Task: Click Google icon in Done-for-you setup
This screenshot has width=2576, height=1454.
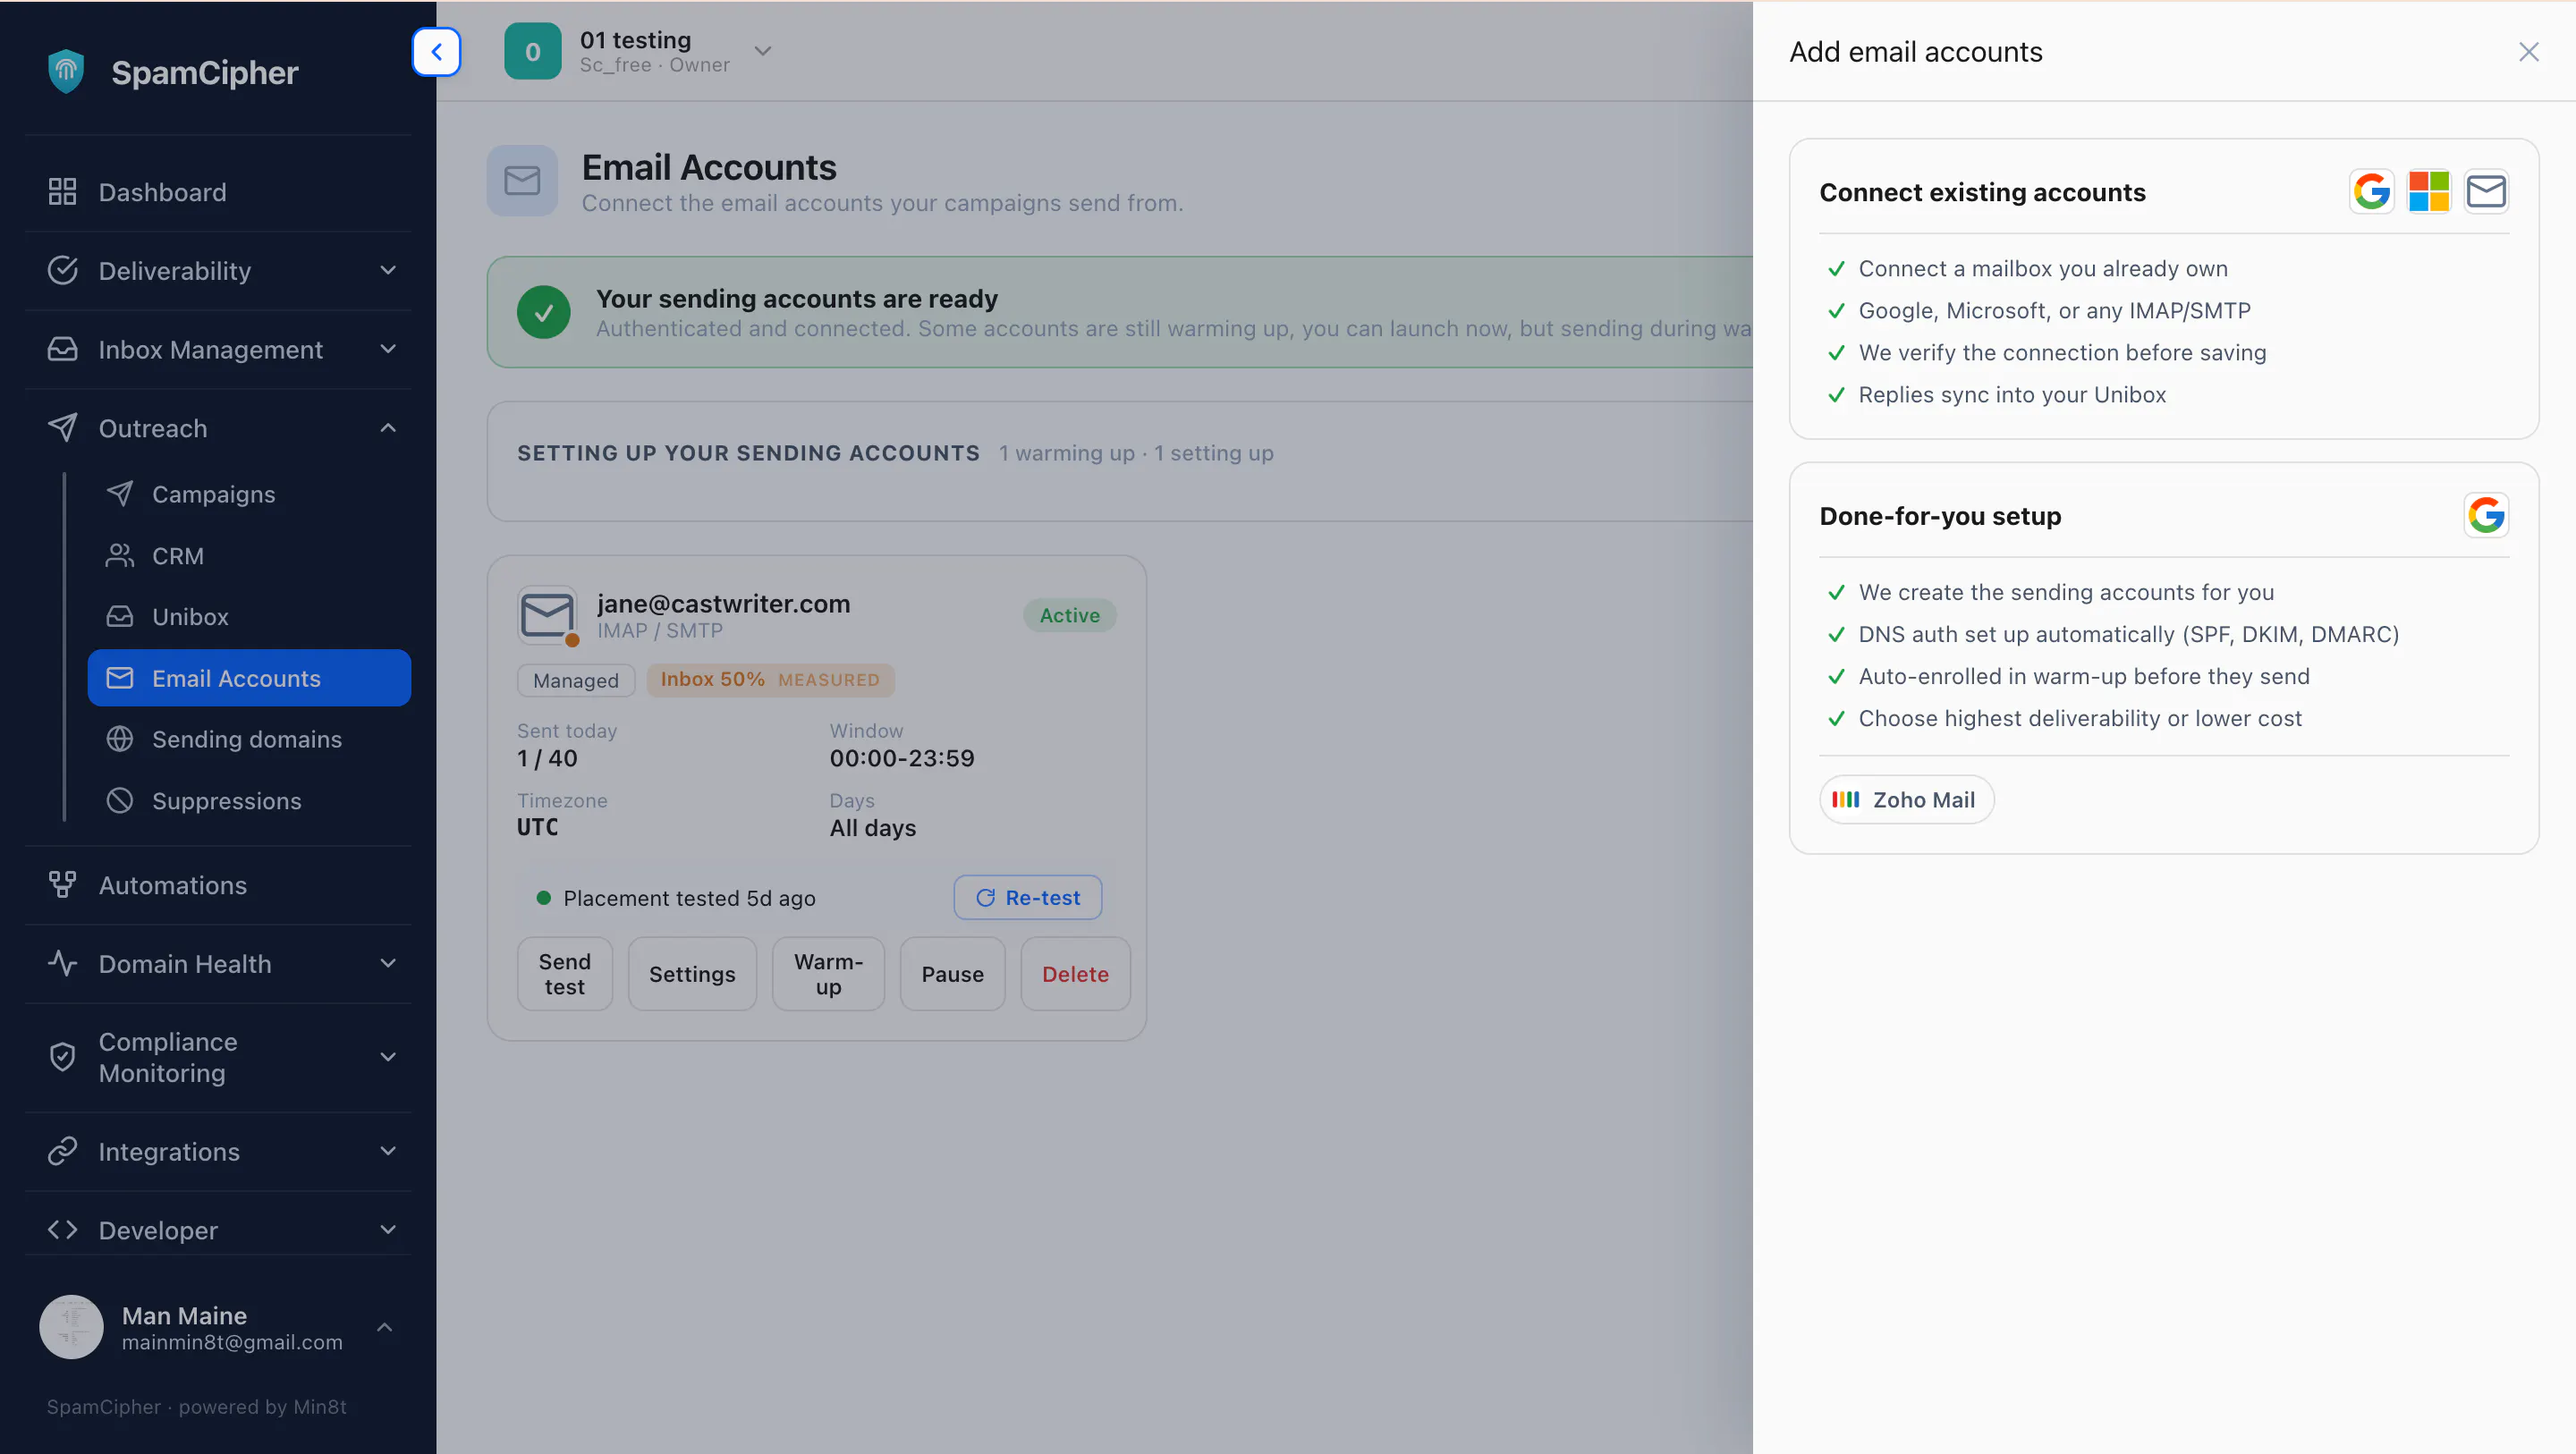Action: [2485, 515]
